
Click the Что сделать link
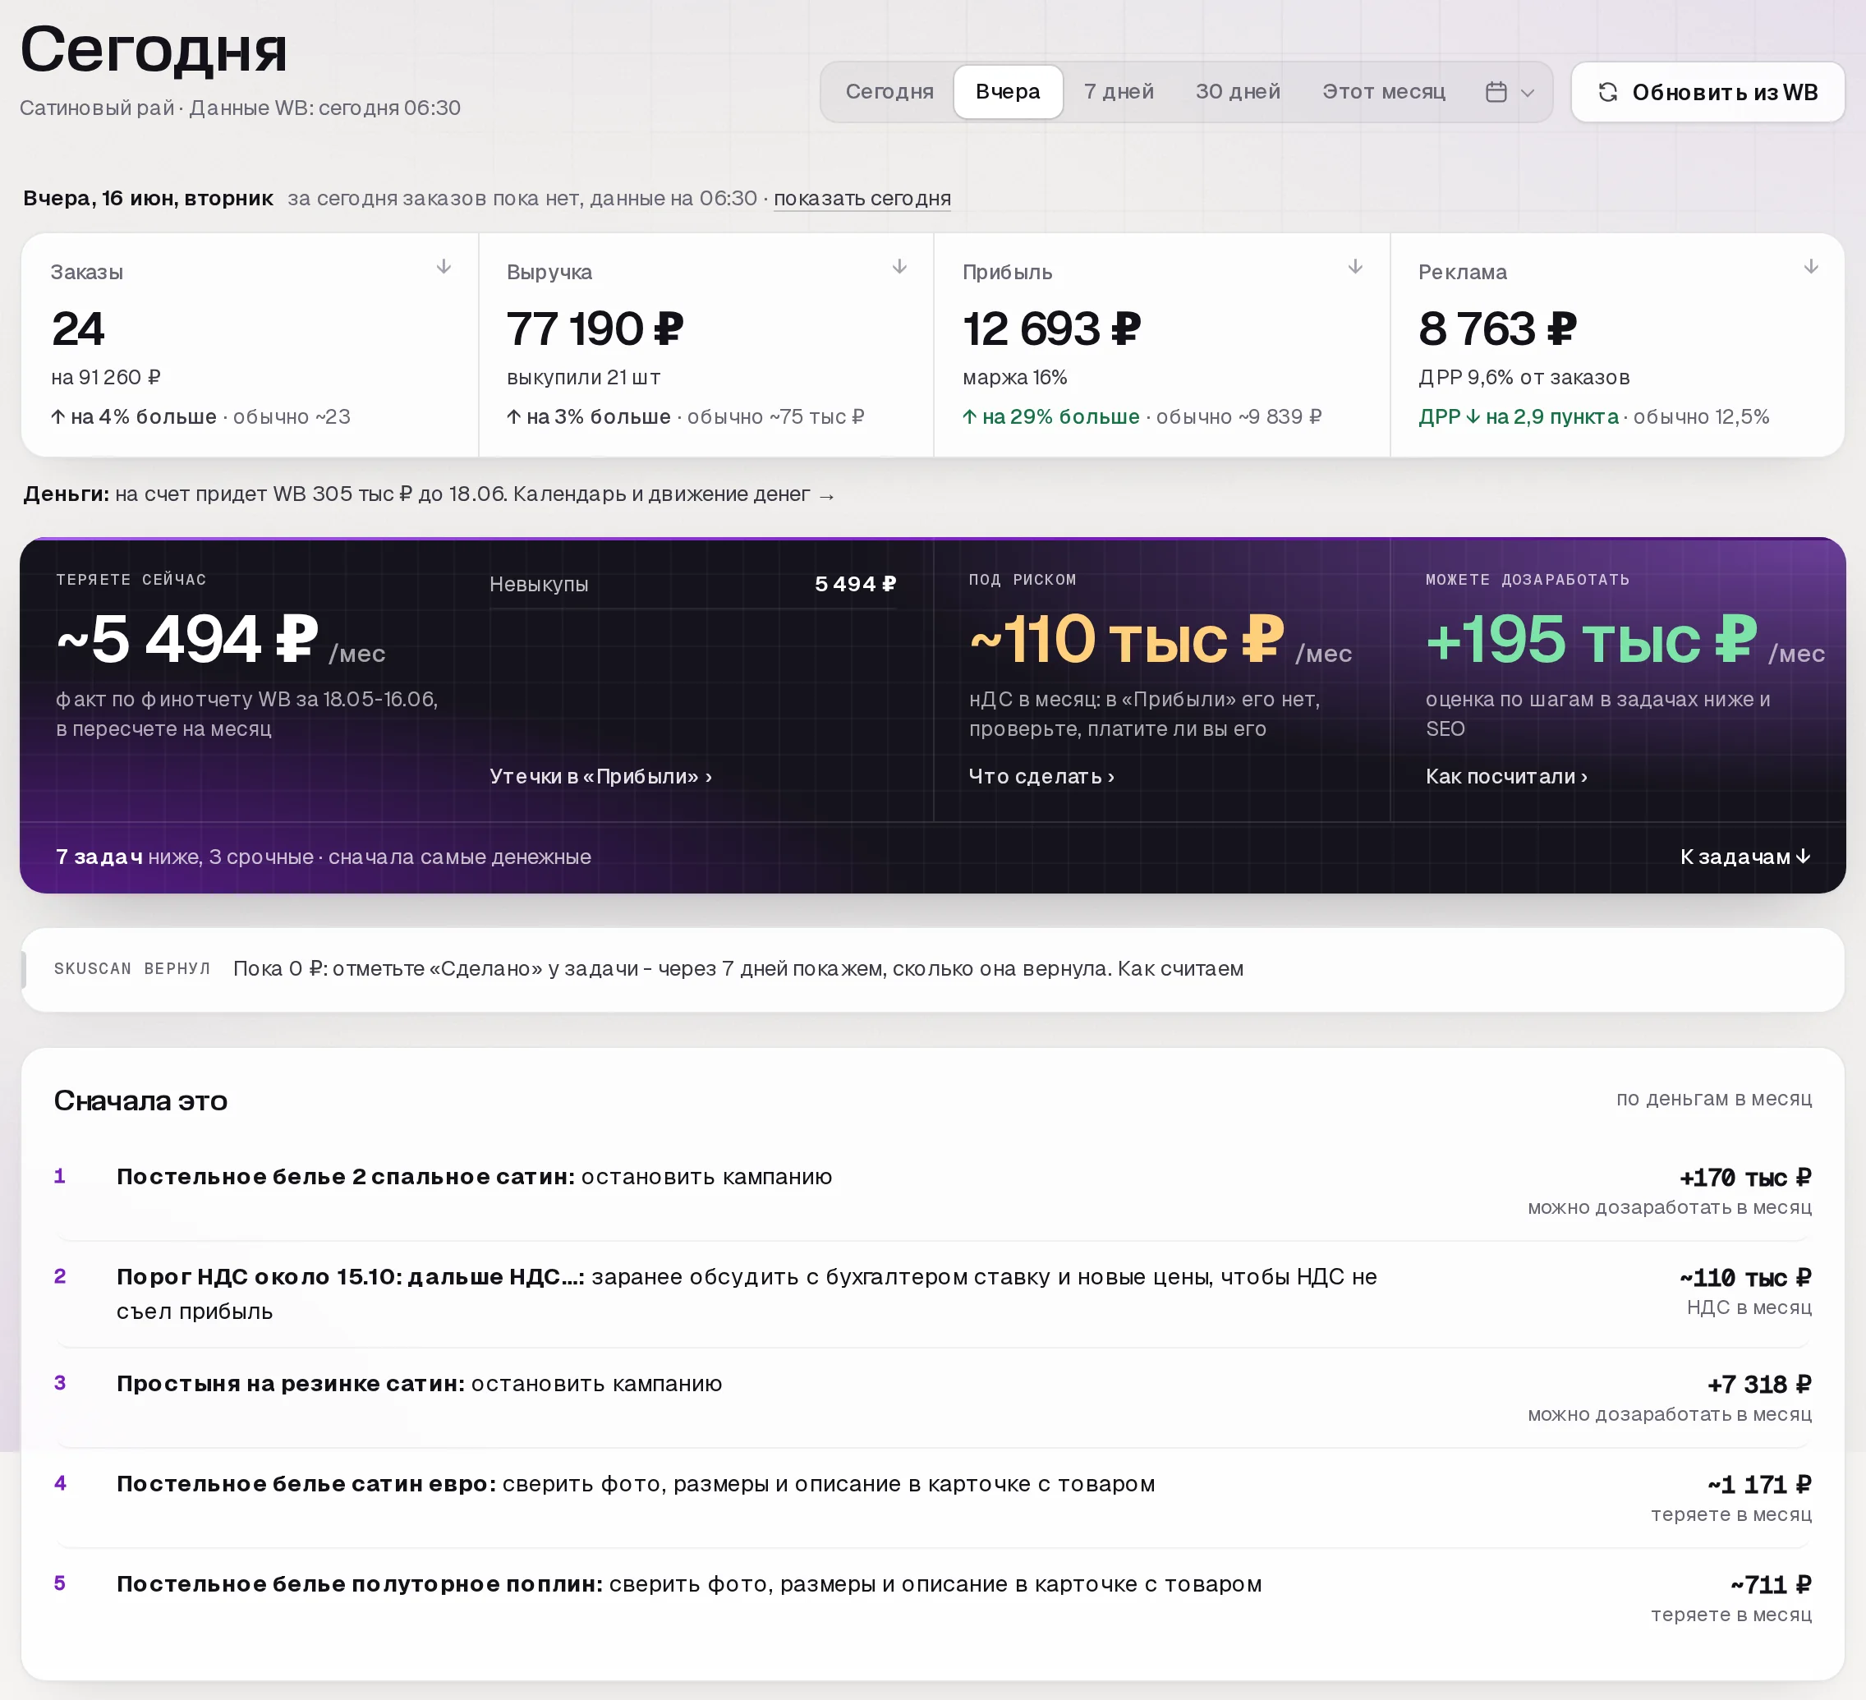coord(1041,776)
